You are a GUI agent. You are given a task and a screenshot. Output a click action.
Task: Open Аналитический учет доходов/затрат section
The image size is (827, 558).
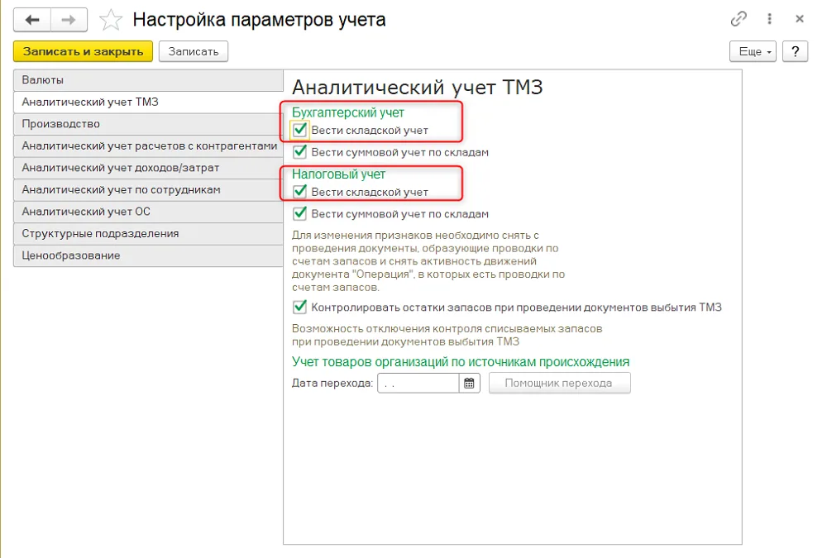tap(148, 168)
